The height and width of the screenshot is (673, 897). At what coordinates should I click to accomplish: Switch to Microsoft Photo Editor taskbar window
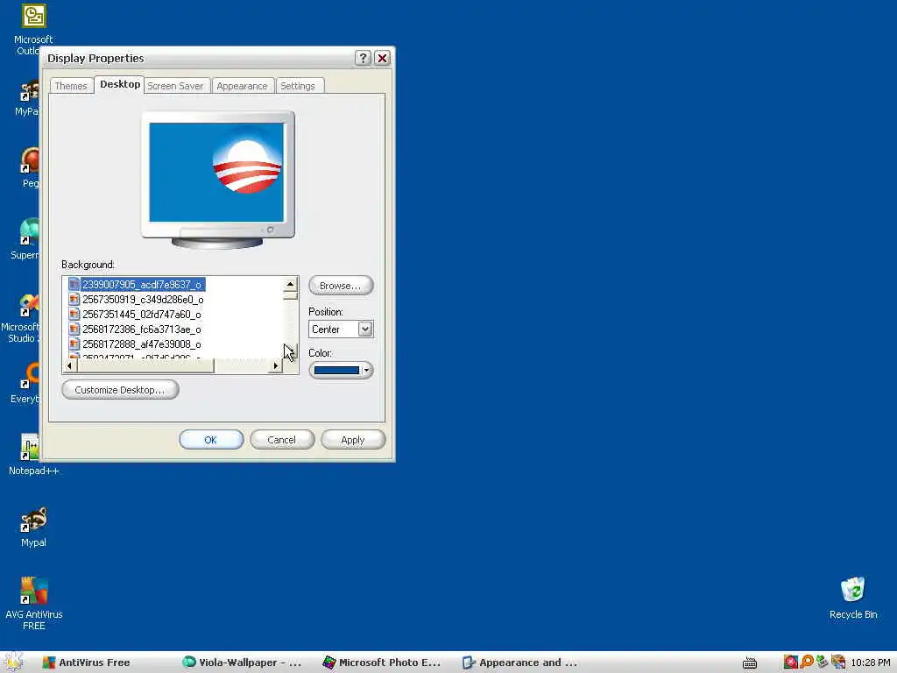point(382,662)
